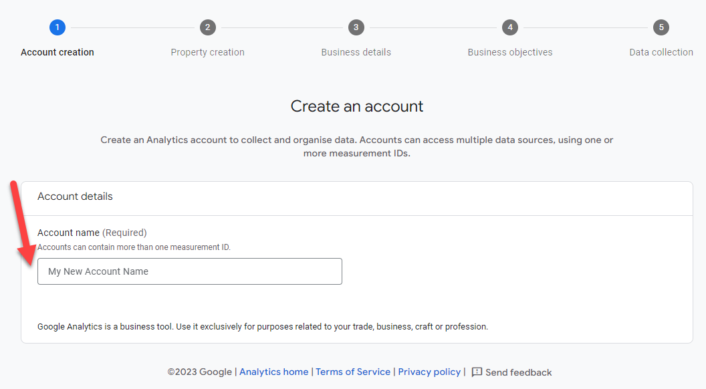Viewport: 706px width, 389px height.
Task: Click the 'Create an Analytics account to collect' description
Action: (356, 146)
